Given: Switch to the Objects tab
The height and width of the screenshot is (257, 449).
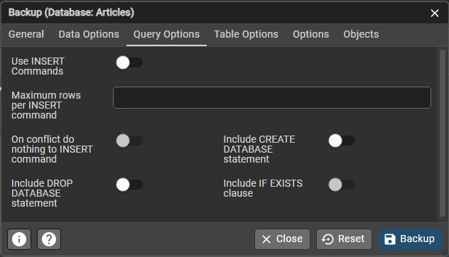Looking at the screenshot, I should coord(361,34).
